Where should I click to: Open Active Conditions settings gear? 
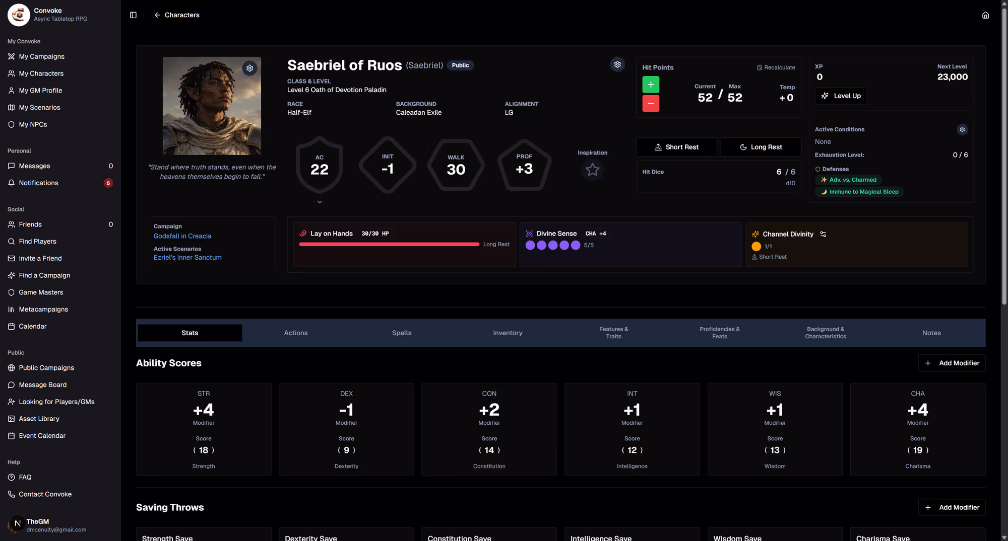pyautogui.click(x=962, y=130)
